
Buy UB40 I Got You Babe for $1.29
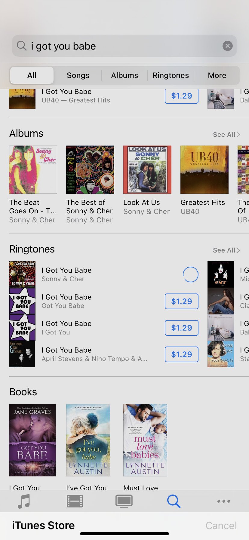(182, 96)
